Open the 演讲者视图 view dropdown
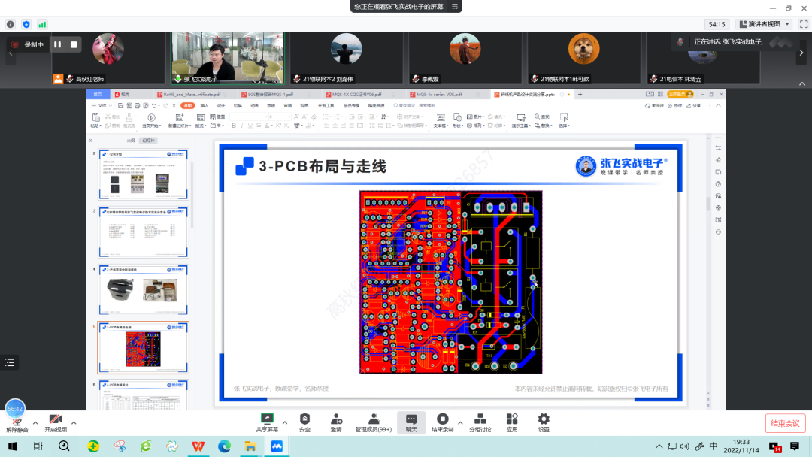812x457 pixels. [762, 24]
